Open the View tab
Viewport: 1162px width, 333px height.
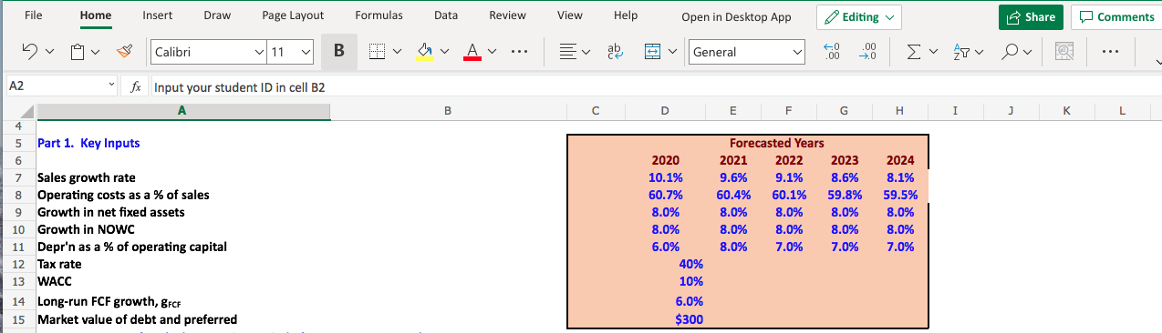(570, 15)
